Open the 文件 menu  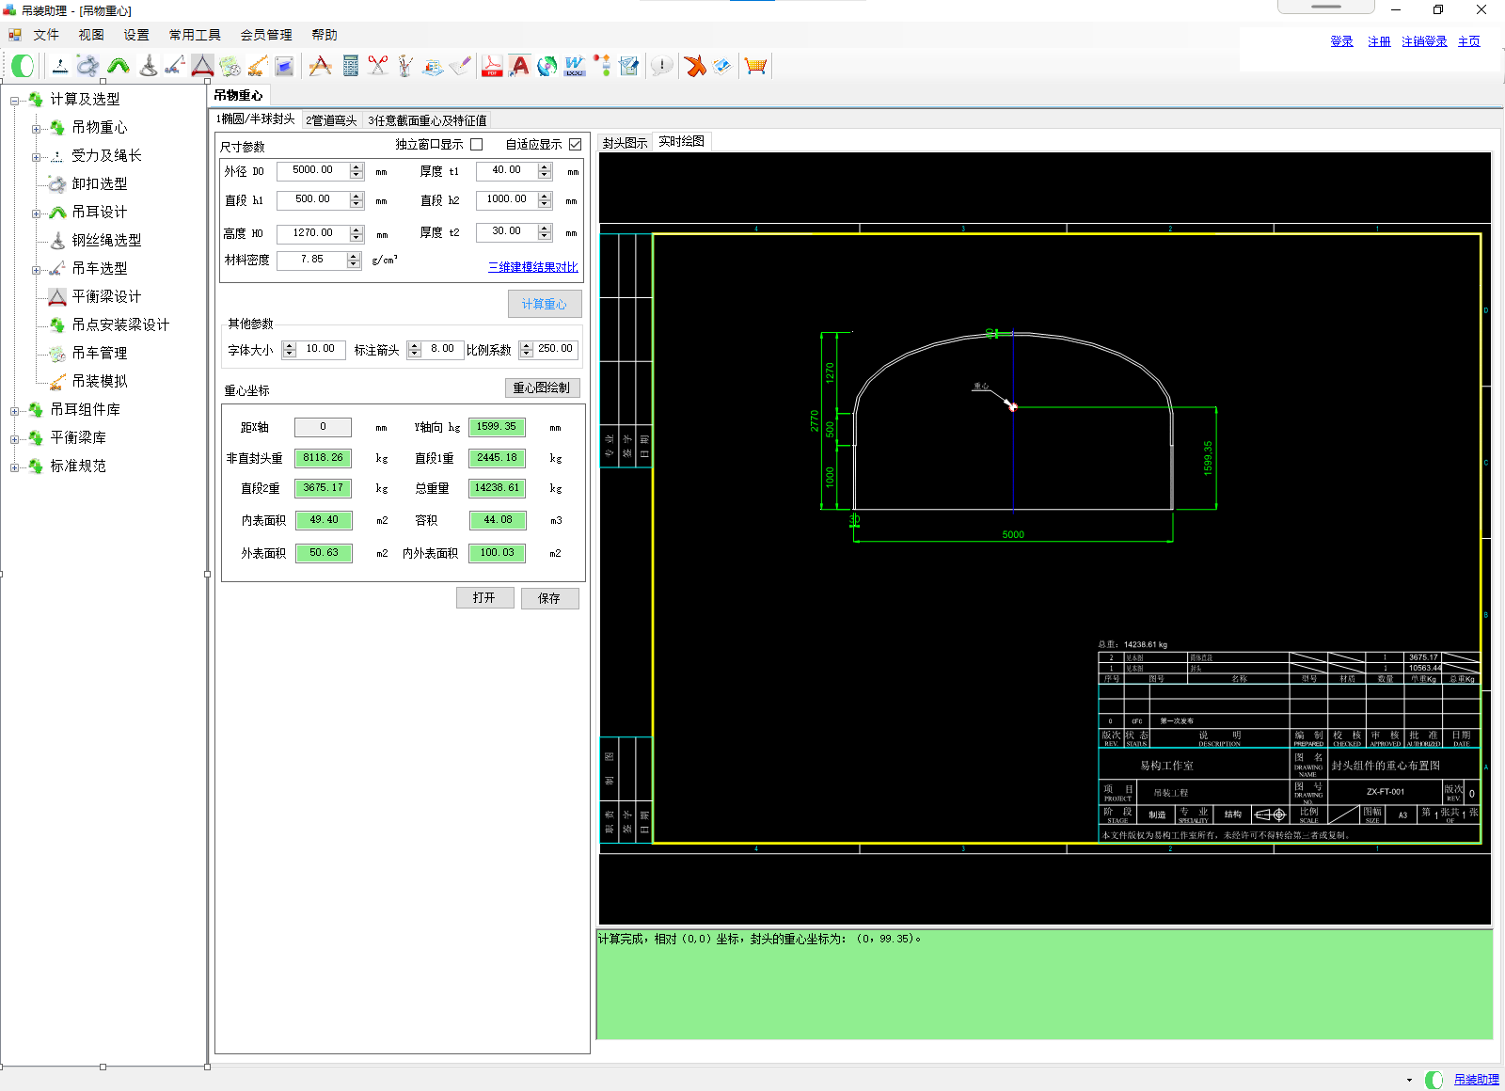pyautogui.click(x=46, y=35)
